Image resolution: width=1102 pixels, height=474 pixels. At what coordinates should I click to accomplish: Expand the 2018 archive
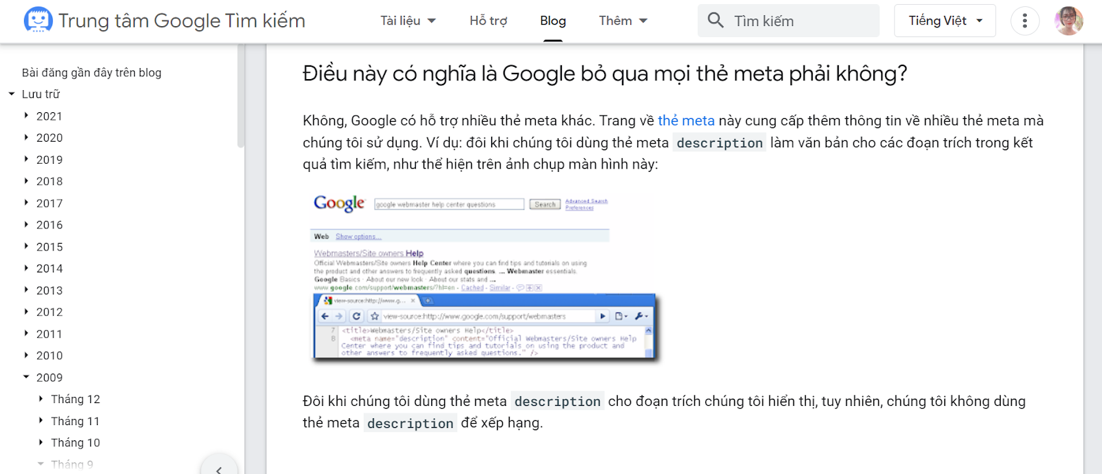(26, 181)
